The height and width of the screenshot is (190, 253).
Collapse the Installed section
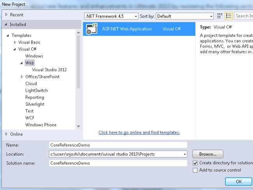(6, 24)
